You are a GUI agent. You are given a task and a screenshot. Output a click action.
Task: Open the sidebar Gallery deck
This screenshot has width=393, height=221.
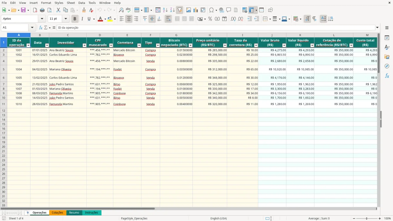[387, 57]
